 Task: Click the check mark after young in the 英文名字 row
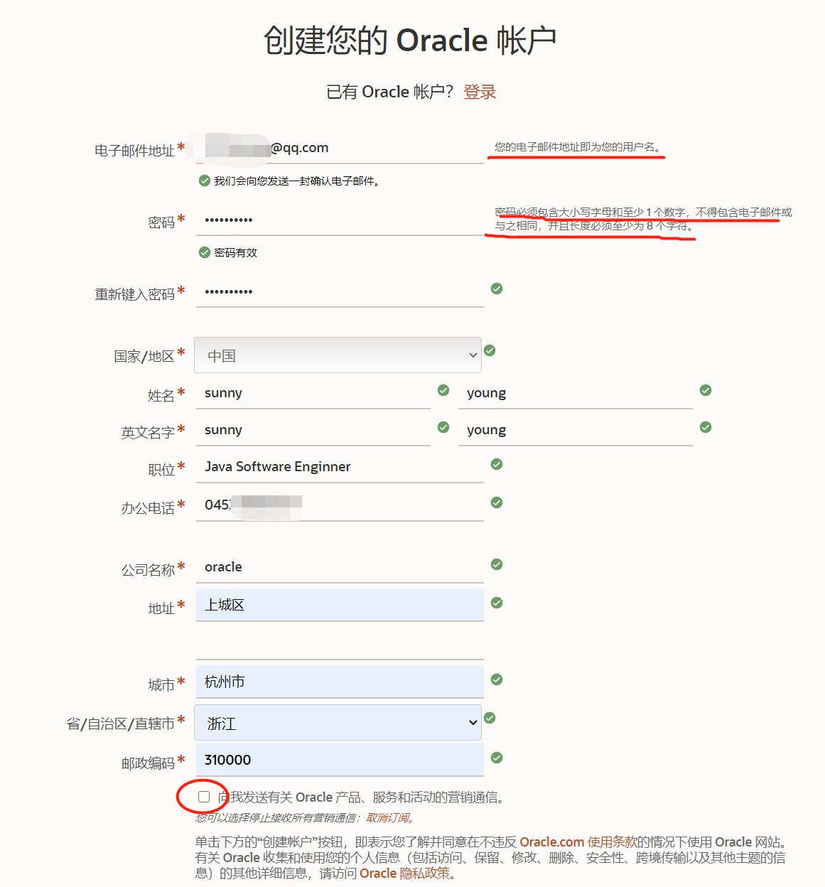[706, 427]
